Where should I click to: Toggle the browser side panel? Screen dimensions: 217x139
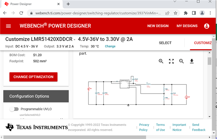[194, 13]
